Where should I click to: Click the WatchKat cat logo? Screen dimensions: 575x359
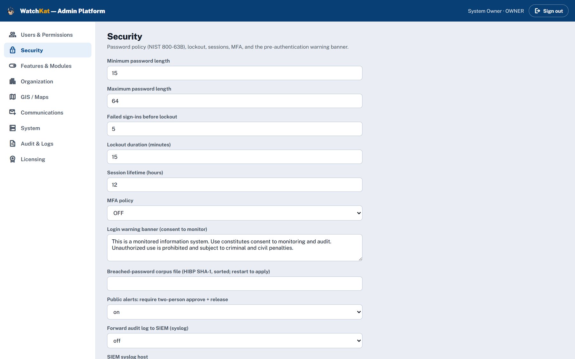11,11
